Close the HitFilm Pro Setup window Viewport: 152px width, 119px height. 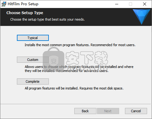(x=145, y=4)
